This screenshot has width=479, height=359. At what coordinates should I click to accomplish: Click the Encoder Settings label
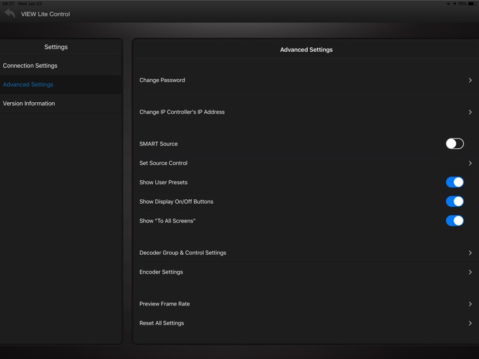(161, 272)
